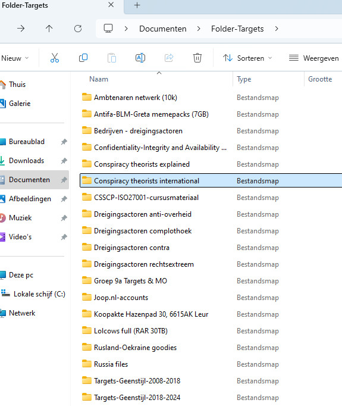342x406 pixels.
Task: Expand chevron after Folder-Targets in breadcrumb
Action: [277, 29]
